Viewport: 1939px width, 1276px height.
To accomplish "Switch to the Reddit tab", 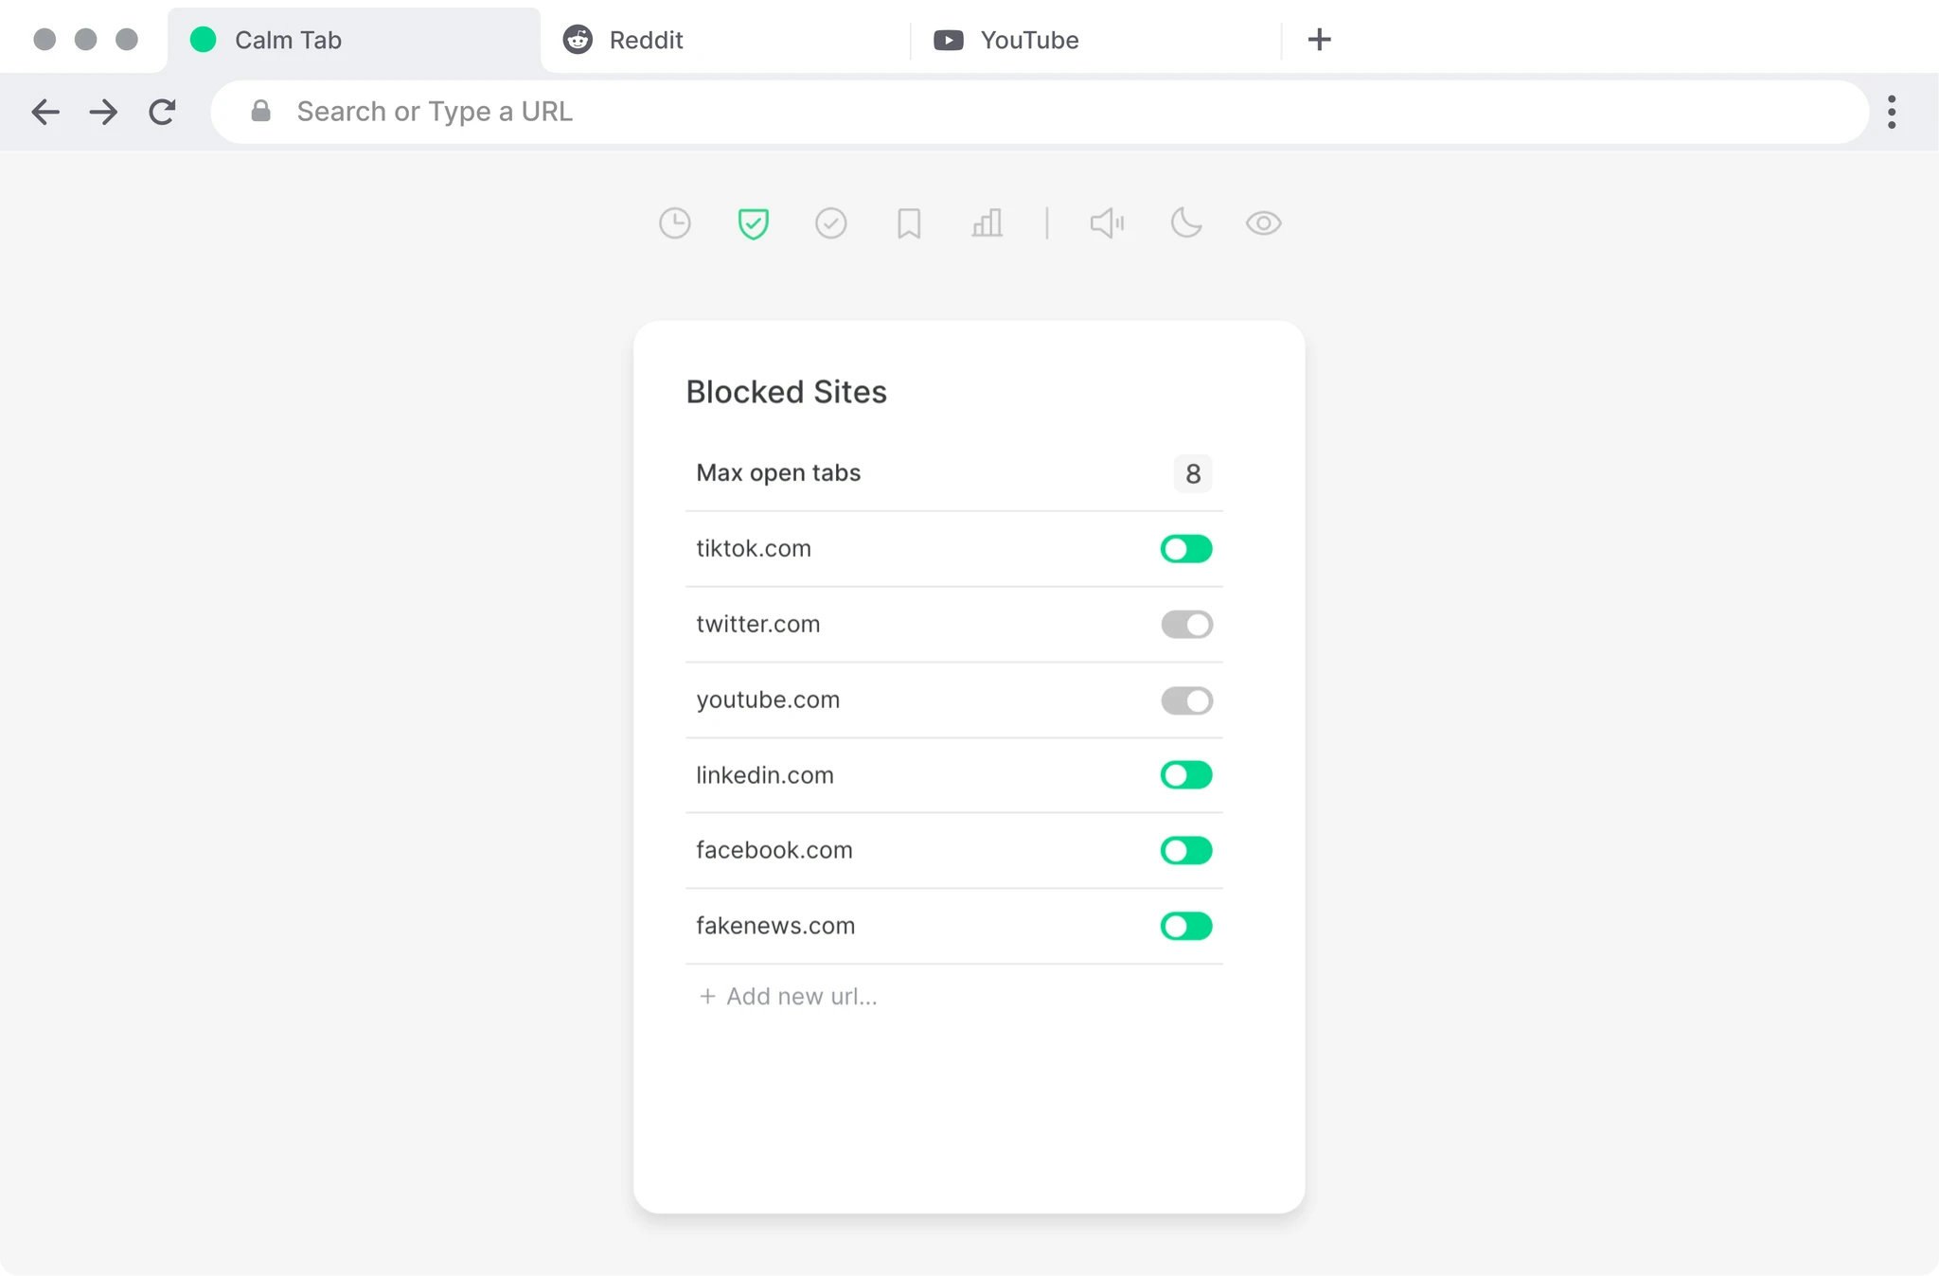I will 725,40.
